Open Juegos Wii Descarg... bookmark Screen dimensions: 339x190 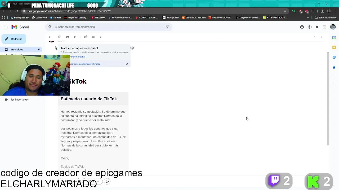[75, 18]
